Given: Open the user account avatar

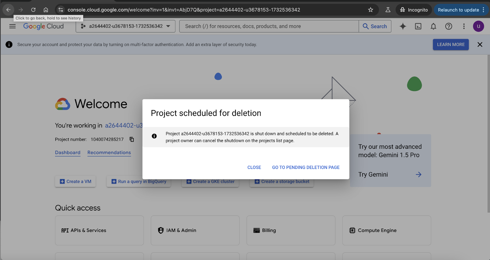Looking at the screenshot, I should click(x=478, y=26).
